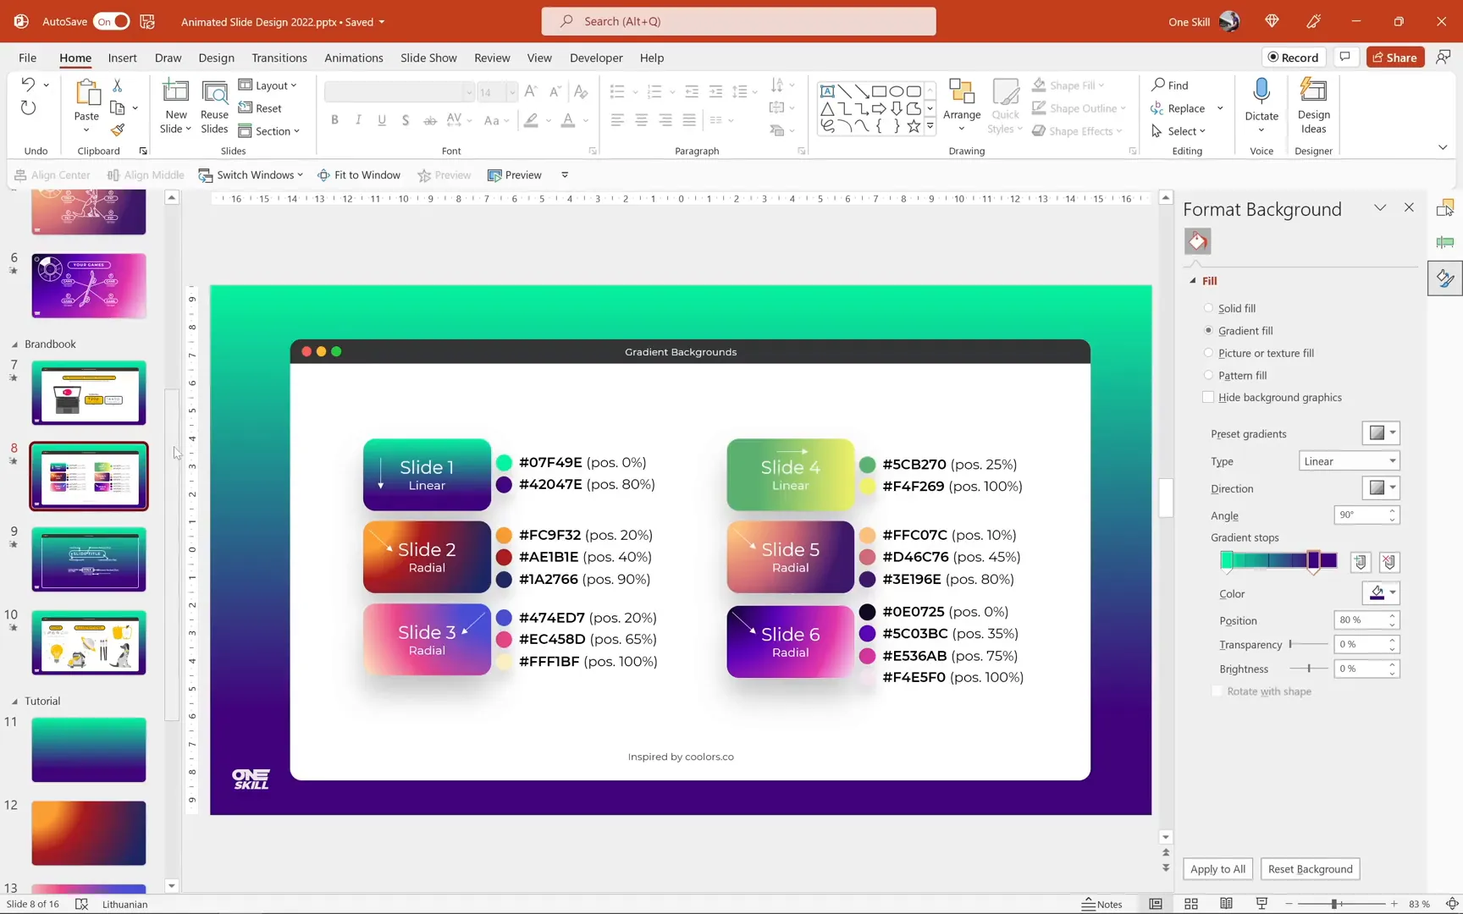The height and width of the screenshot is (914, 1463).
Task: Click the Fill paint bucket tab icon
Action: [x=1197, y=242]
